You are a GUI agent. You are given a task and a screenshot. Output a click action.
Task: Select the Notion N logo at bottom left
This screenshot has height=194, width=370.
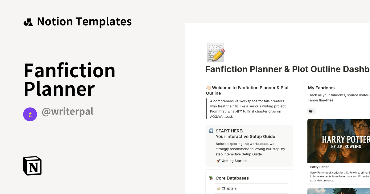point(32,166)
